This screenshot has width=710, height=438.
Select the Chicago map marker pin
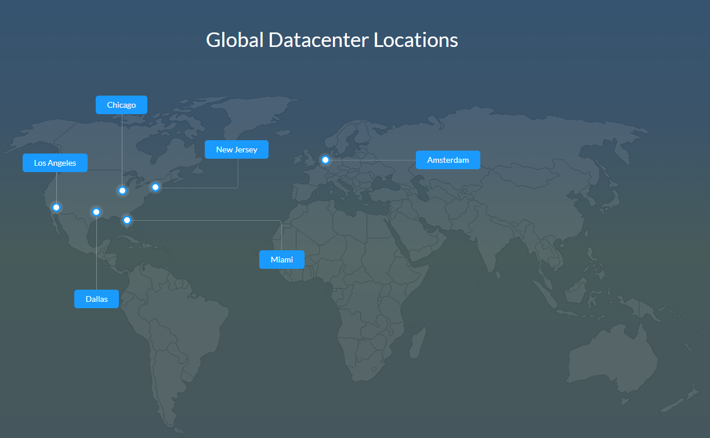(122, 190)
